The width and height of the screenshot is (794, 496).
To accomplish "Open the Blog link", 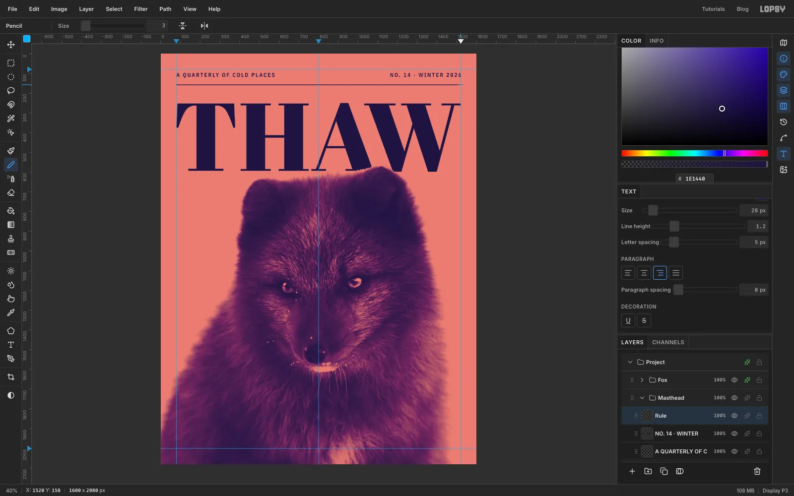I will (x=742, y=9).
